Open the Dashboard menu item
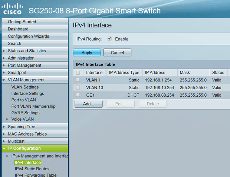This screenshot has height=177, width=230. [34, 29]
